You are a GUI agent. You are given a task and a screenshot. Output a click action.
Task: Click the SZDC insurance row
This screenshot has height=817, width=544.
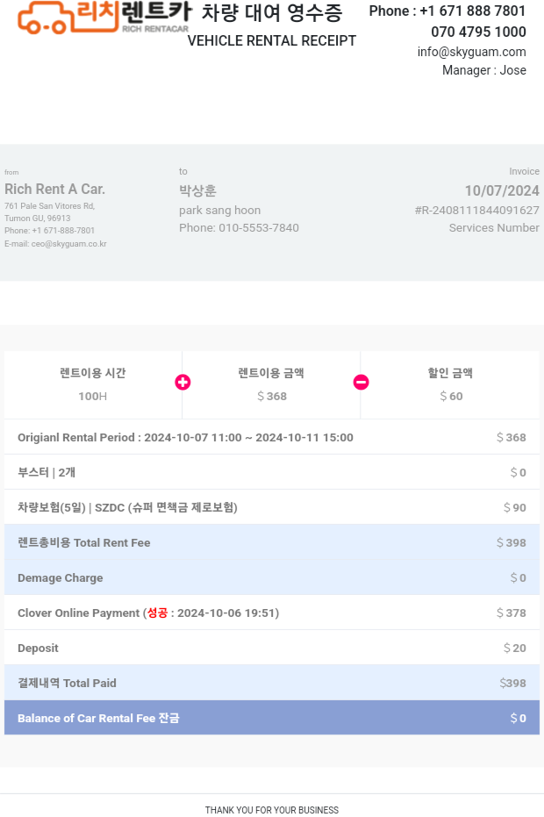[271, 507]
